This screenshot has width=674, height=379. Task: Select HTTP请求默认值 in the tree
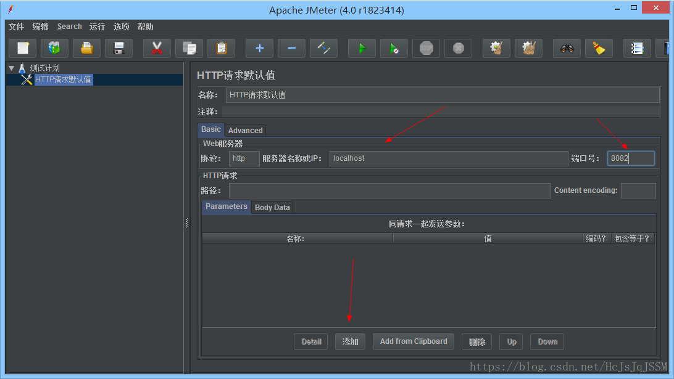(x=63, y=79)
